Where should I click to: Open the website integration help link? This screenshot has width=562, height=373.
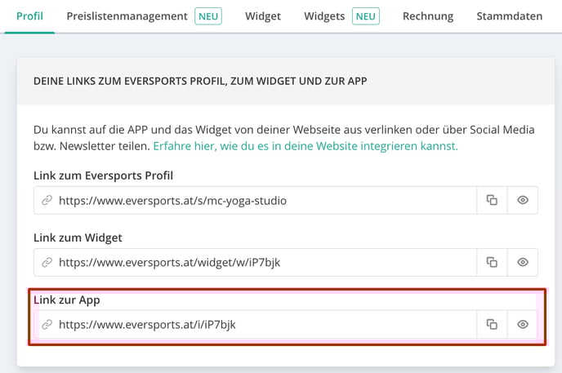coord(306,146)
